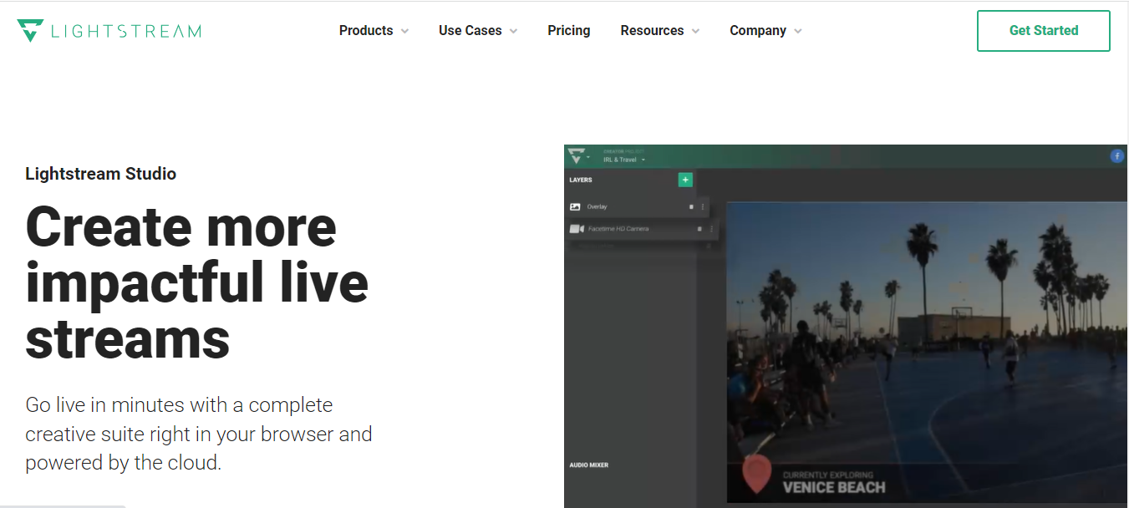This screenshot has width=1129, height=508.
Task: Expand the Use Cases dropdown chevron
Action: [513, 31]
